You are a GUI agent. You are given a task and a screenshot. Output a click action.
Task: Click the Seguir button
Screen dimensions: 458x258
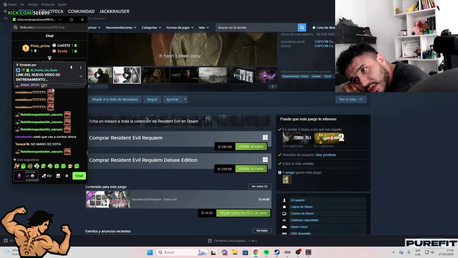tap(152, 99)
